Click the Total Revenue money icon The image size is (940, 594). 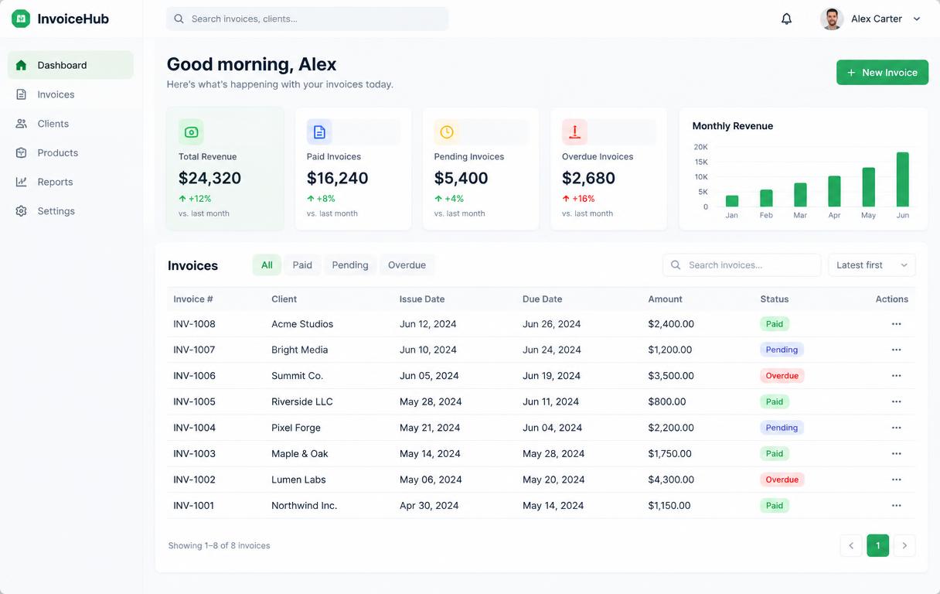click(191, 132)
